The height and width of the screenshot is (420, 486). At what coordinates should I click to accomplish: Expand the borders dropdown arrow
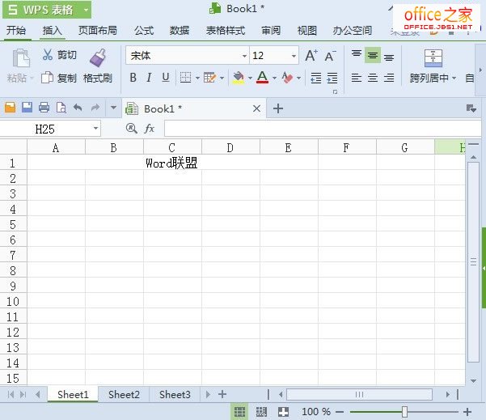point(197,78)
